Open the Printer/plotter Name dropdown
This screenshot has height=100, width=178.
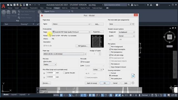pos(71,32)
